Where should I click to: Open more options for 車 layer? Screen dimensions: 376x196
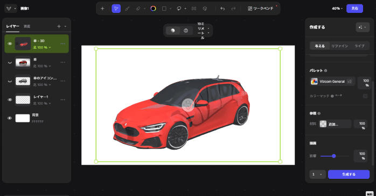point(63,62)
